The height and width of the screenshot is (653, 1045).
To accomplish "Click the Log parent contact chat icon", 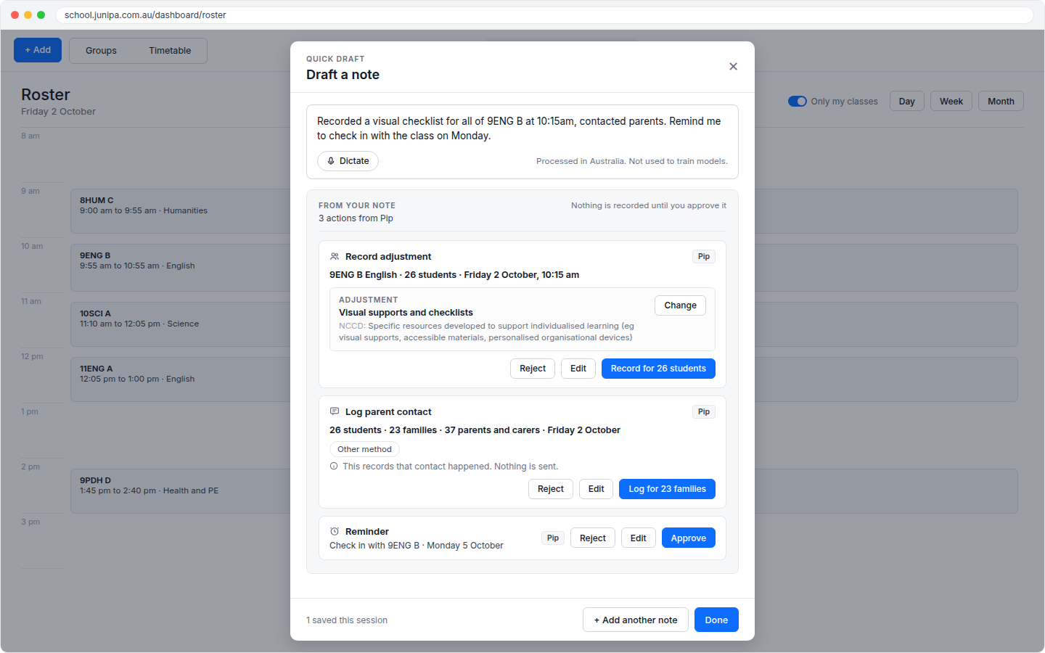I will click(x=335, y=412).
